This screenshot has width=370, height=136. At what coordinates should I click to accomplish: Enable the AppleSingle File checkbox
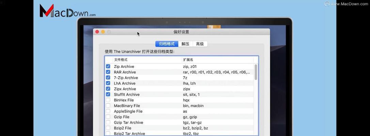108,111
